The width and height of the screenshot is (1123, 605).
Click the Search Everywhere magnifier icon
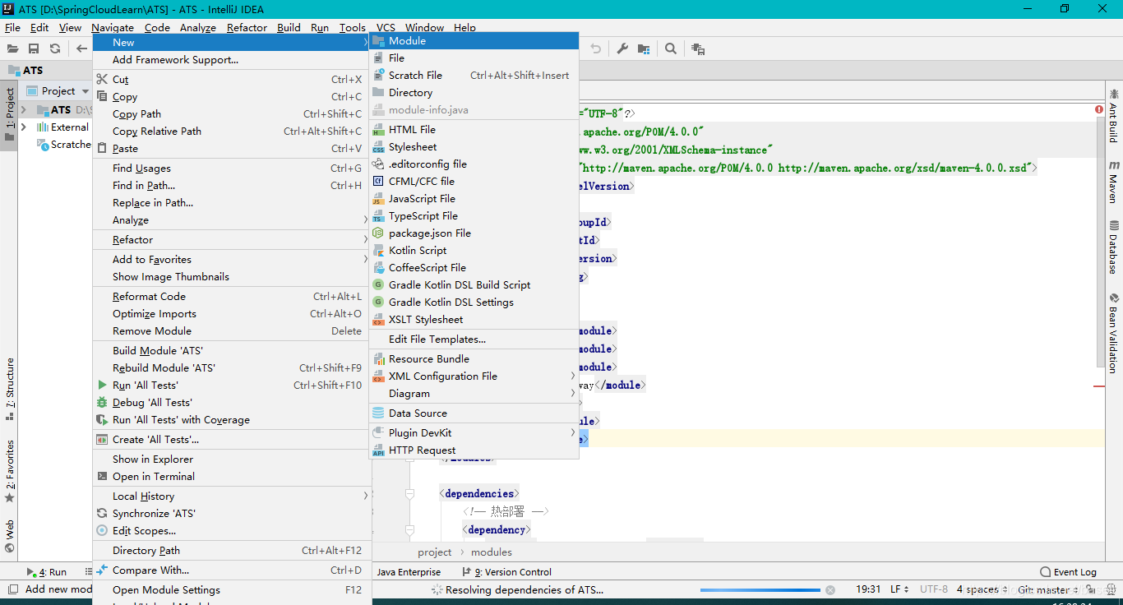click(671, 48)
